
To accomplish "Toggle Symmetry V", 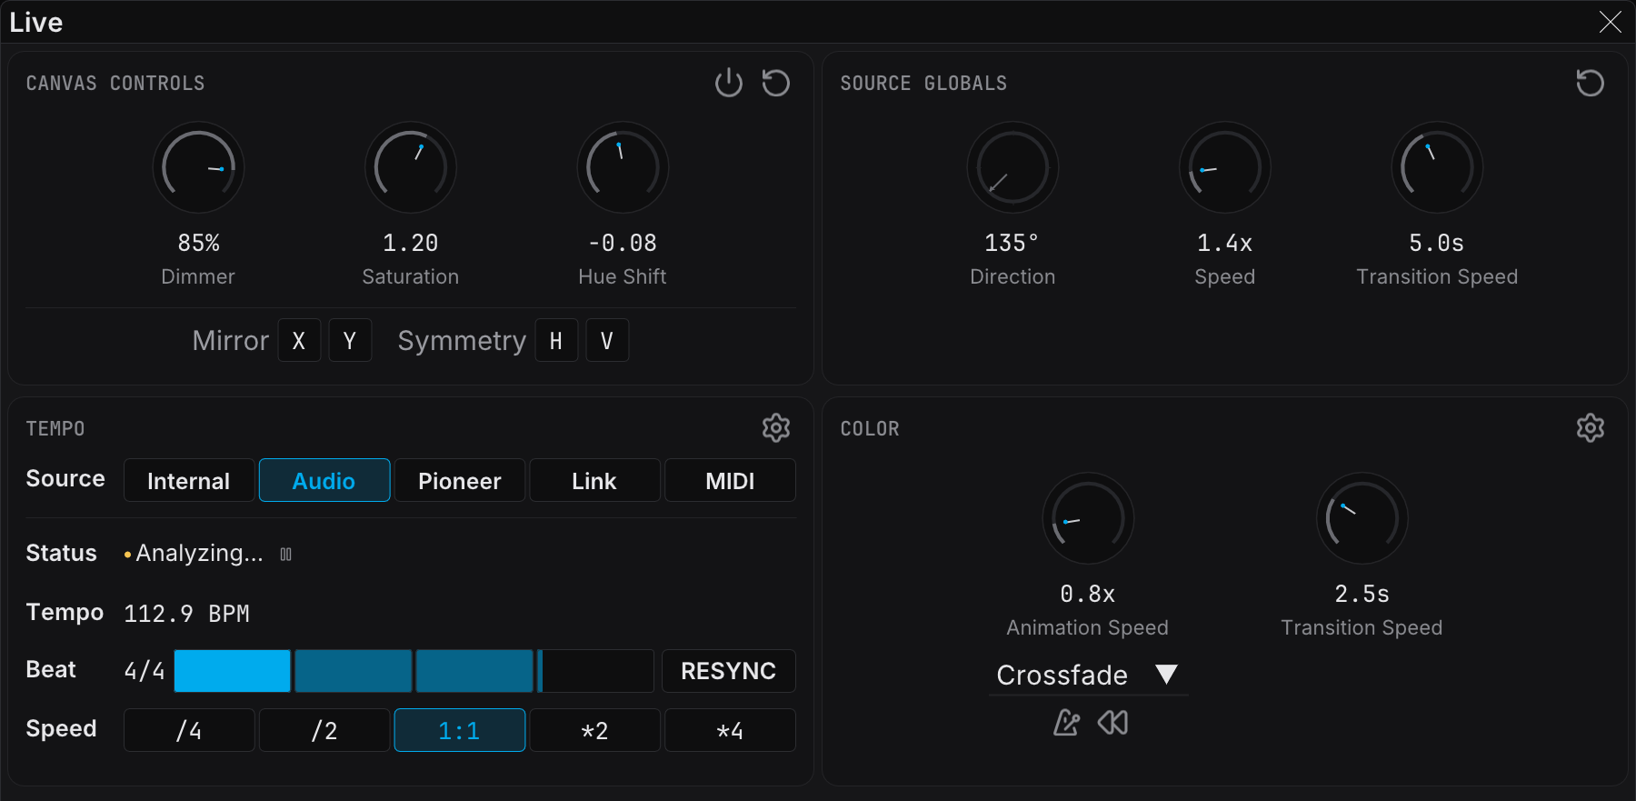I will 607,340.
